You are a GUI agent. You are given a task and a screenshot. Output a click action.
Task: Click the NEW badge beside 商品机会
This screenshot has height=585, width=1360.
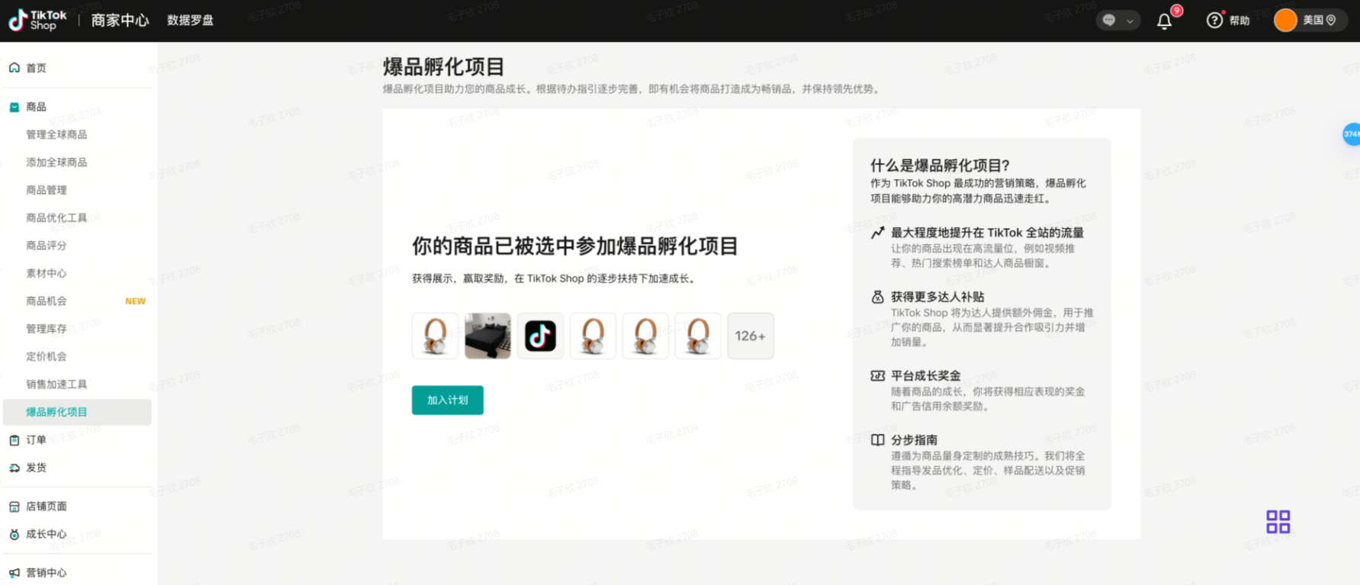click(x=135, y=301)
